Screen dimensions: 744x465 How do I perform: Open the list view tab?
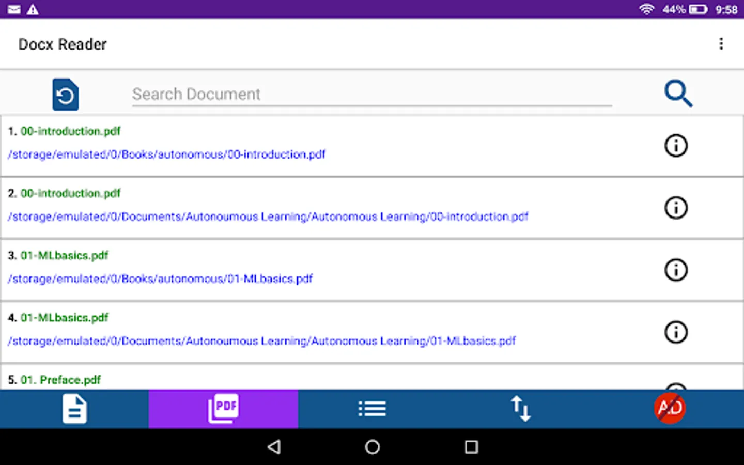(372, 409)
